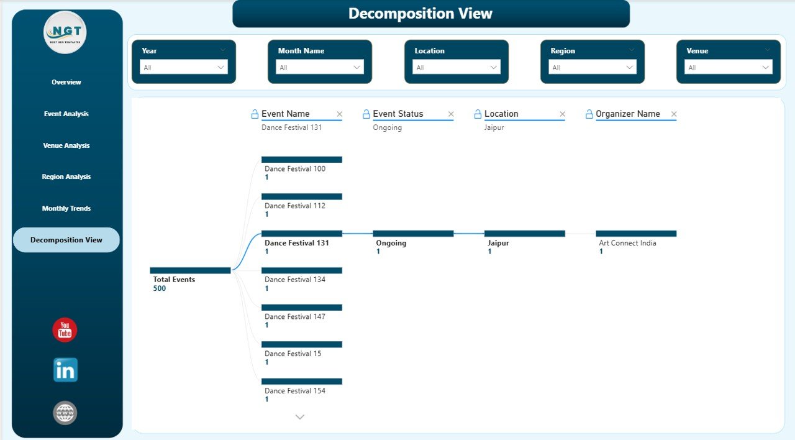Open the Region slicer dropdown
Screen dimensions: 795x440
tap(629, 66)
